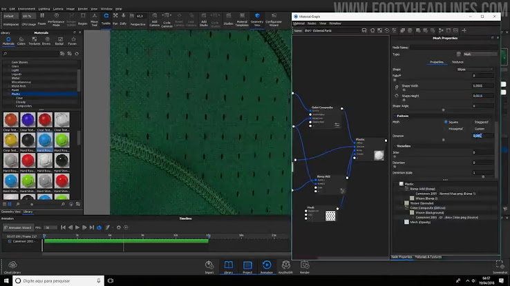Open the Shape dropdown set to Ellipse
Image resolution: width=510 pixels, height=286 pixels.
click(475, 70)
